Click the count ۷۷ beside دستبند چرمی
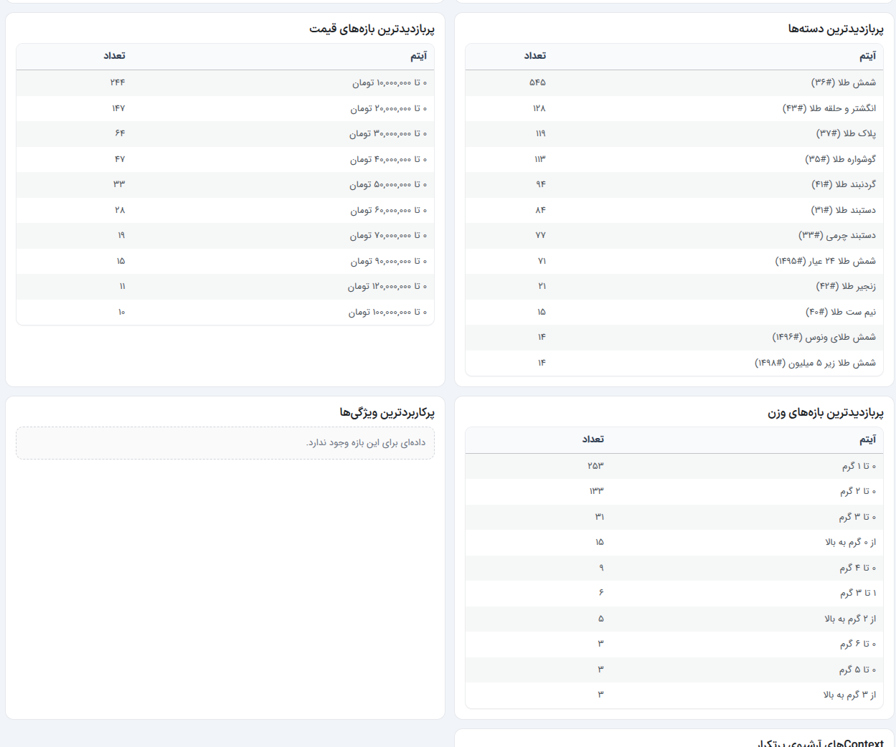The image size is (896, 747). (541, 235)
